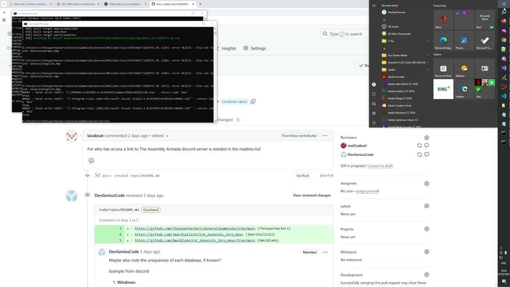Open the jmarshall2323 CnC_Generals_Zero_Hour link
This screenshot has height=287, width=510.
pyautogui.click(x=189, y=235)
